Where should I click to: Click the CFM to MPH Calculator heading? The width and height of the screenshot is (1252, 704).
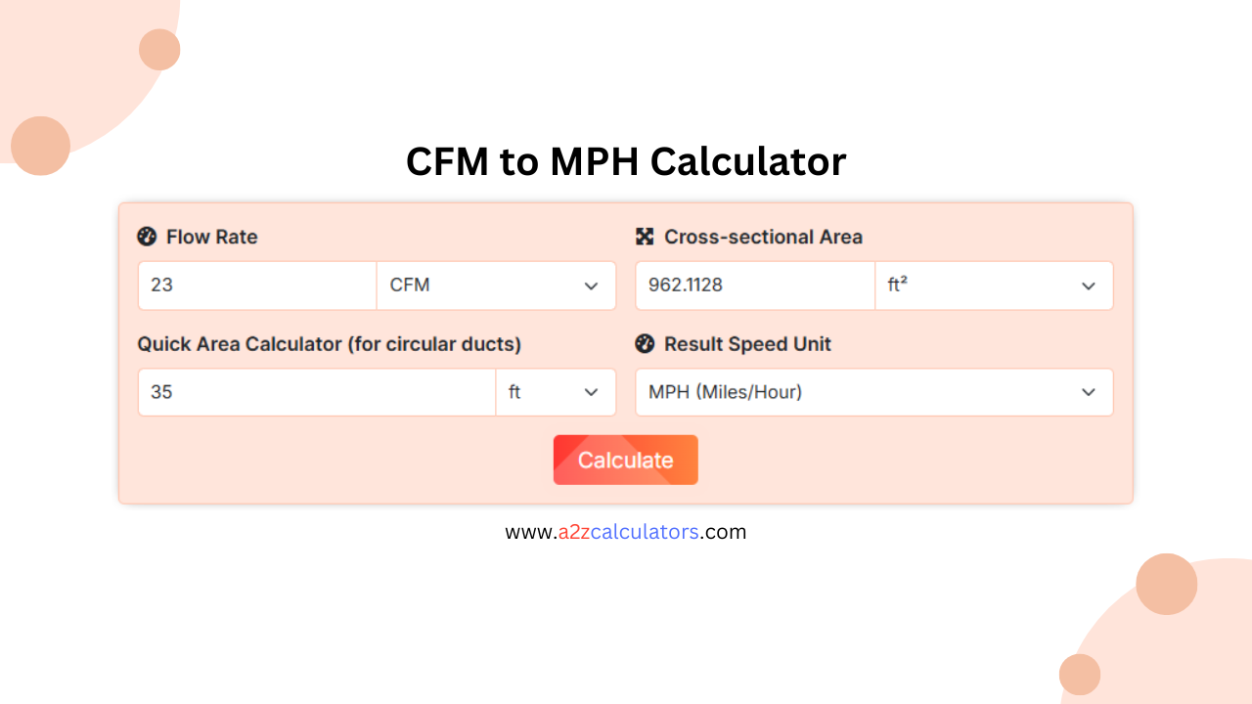click(626, 161)
